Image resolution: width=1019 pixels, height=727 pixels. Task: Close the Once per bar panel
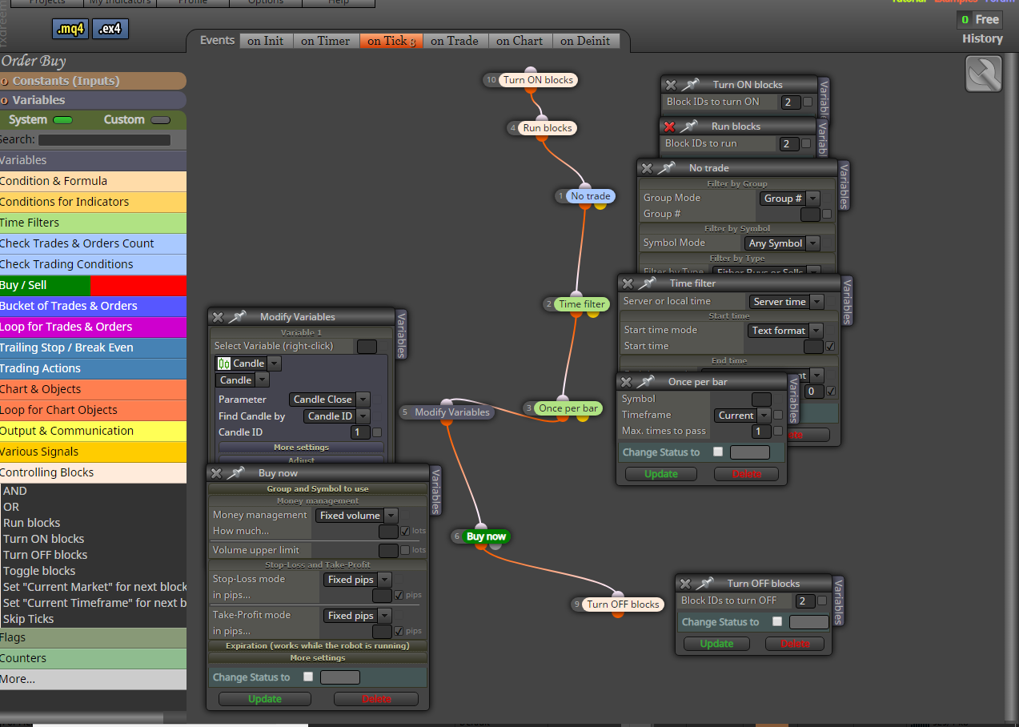click(x=626, y=382)
